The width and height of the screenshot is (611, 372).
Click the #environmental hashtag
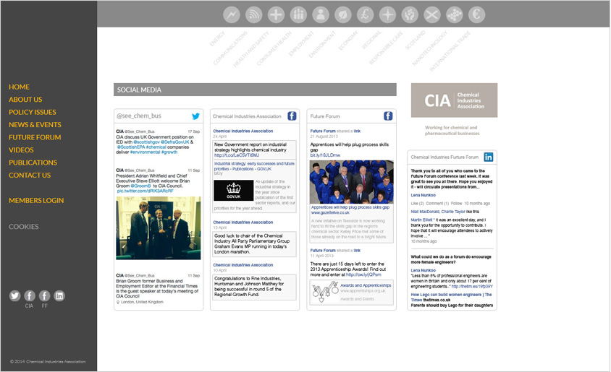click(x=145, y=152)
